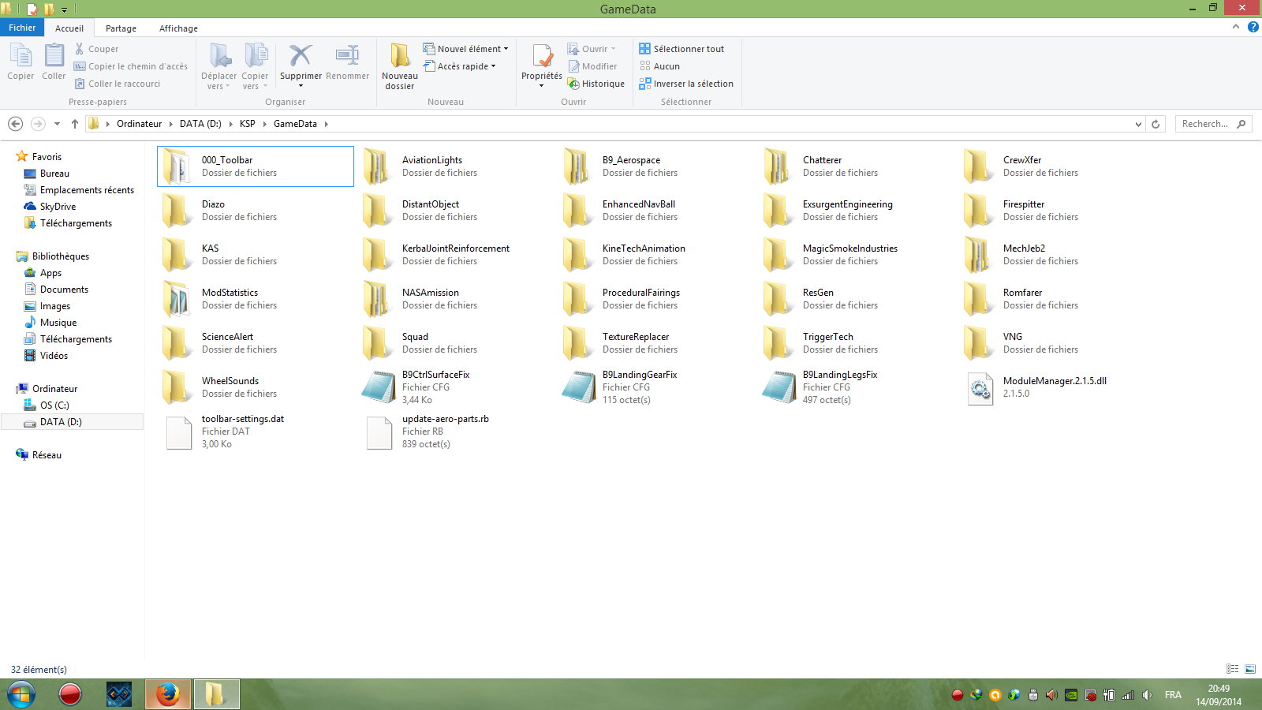
Task: Select the 000_Toolbar folder
Action: [256, 166]
